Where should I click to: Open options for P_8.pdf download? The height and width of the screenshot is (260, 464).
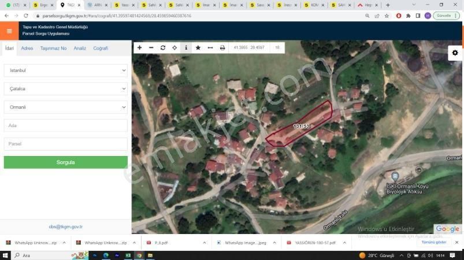pos(205,243)
